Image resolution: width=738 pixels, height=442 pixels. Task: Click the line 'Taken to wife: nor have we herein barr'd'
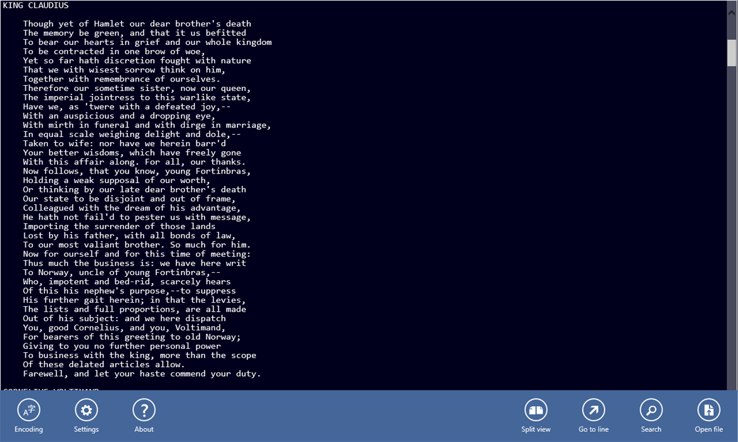coord(124,143)
